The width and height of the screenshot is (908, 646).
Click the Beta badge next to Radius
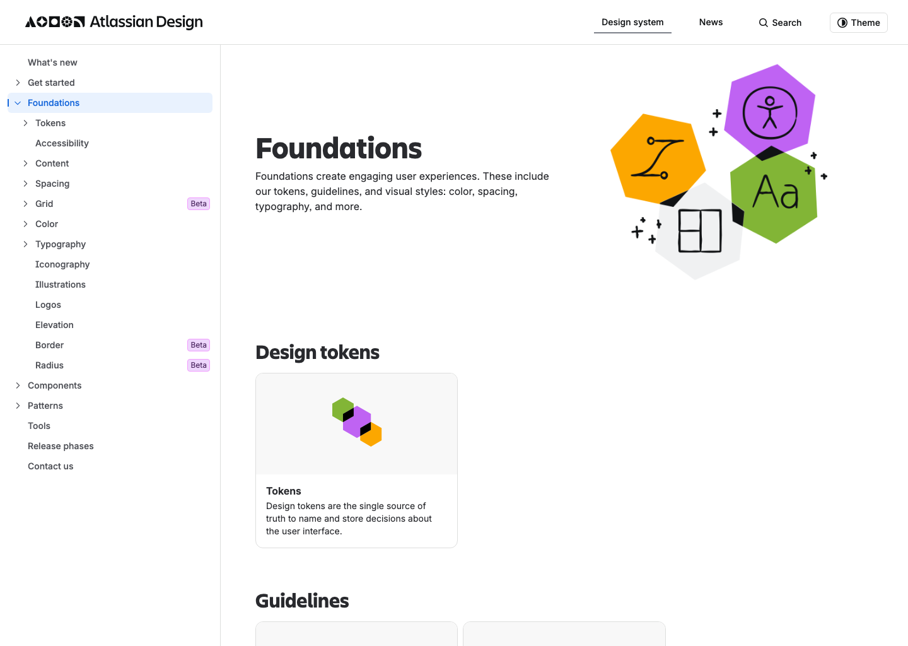(198, 365)
